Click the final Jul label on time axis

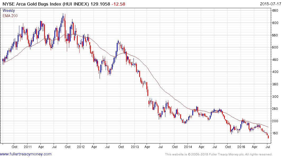(x=268, y=147)
